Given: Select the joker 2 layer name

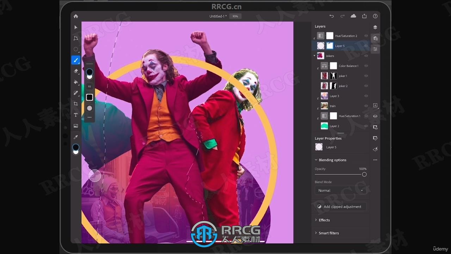Looking at the screenshot, I should (x=343, y=86).
